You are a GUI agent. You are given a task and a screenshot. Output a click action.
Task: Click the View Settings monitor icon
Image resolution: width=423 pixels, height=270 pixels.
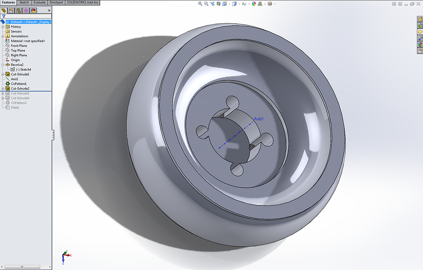coord(270,4)
